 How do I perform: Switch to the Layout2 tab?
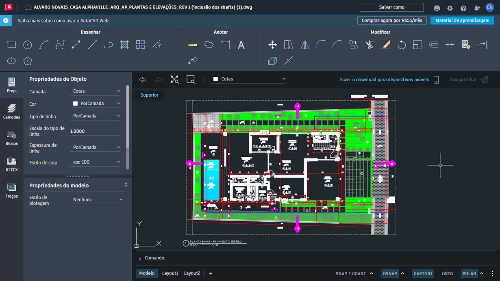192,273
